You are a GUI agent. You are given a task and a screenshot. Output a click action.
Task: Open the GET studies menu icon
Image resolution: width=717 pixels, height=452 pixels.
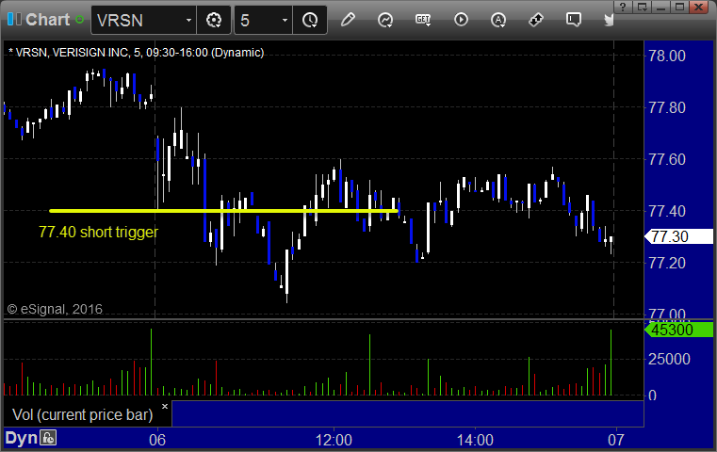point(423,20)
